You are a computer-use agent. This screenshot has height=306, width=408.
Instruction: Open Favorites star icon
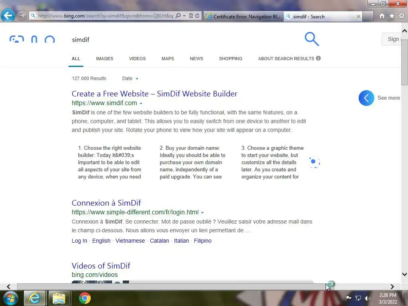pos(392,16)
